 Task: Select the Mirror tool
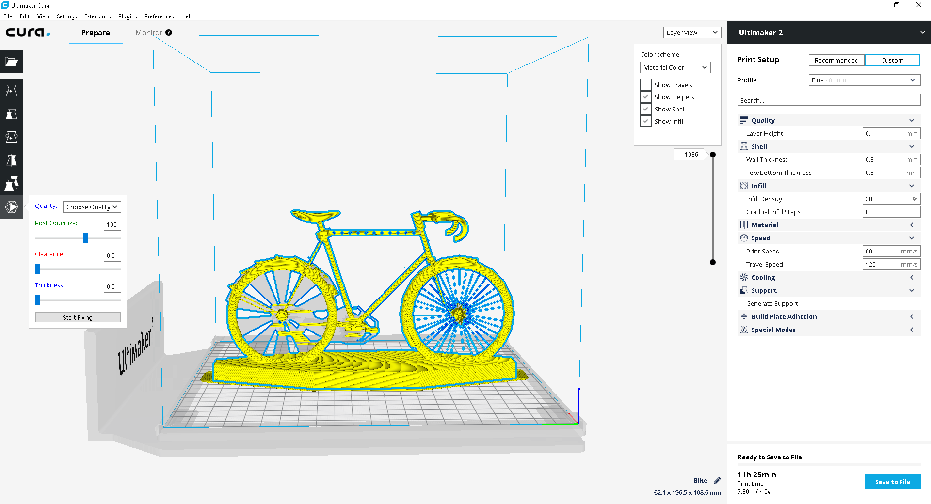(x=11, y=160)
